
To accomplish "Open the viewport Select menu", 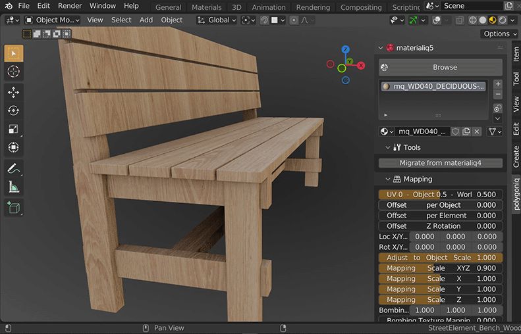I will pos(121,20).
